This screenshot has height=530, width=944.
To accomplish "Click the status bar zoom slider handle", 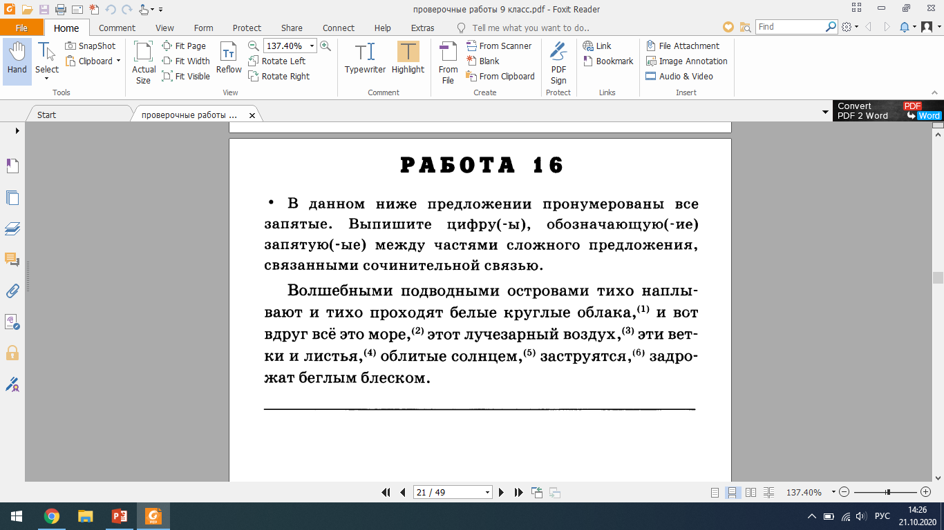I will point(888,492).
